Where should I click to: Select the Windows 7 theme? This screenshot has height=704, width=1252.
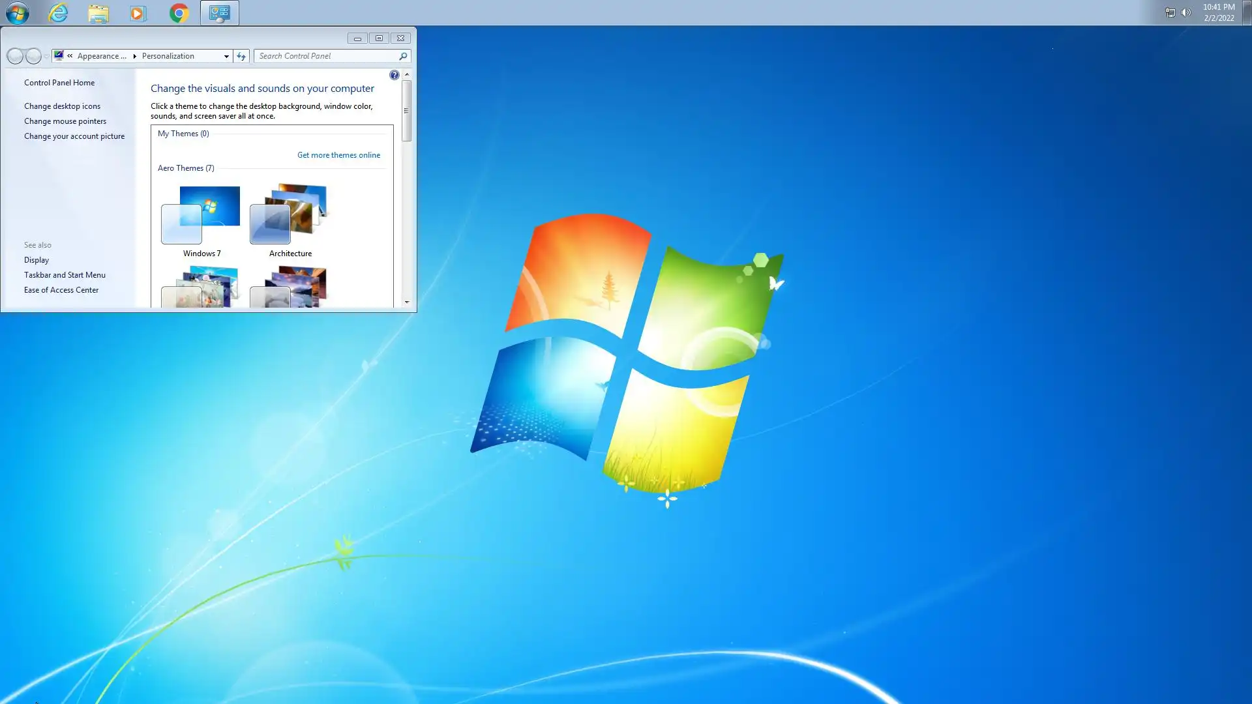click(x=201, y=221)
